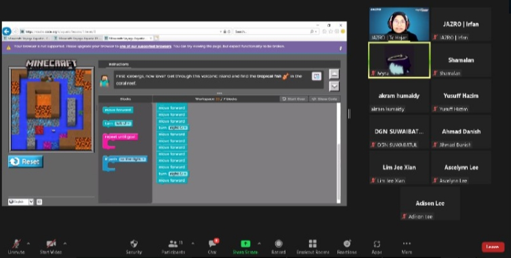Click browser forward arrow
Viewport: 511px width, 258px height.
point(16,32)
